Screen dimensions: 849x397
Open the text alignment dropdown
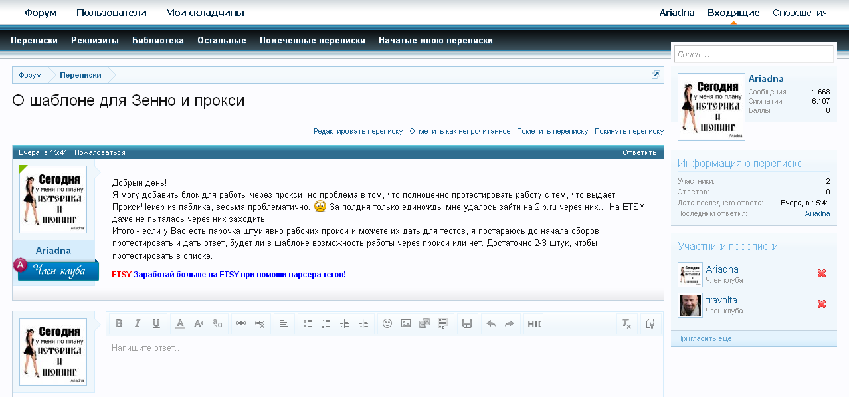click(284, 323)
